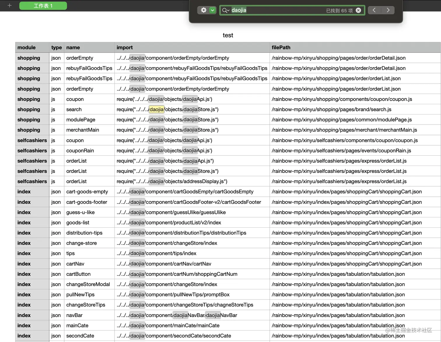Select the name column header
Viewport: 441px width, 342px height.
click(89, 47)
